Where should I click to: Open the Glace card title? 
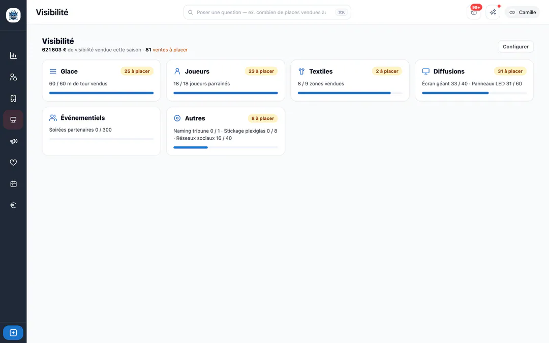pos(69,72)
